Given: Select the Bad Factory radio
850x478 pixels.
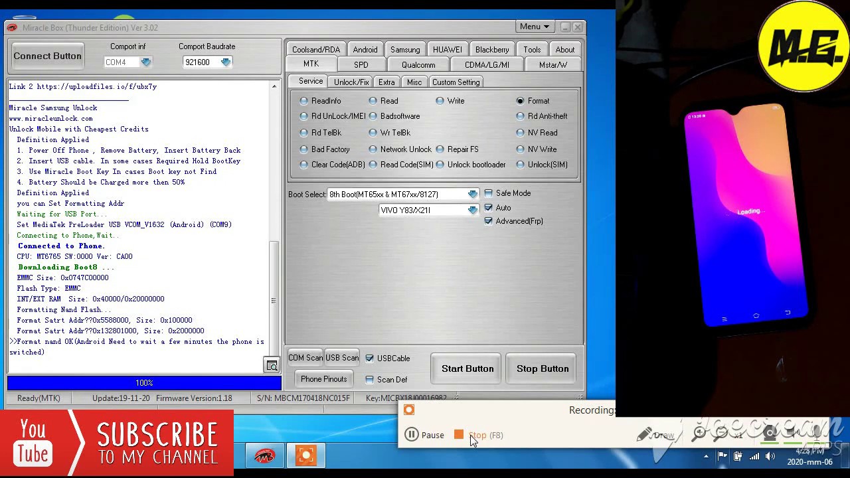Looking at the screenshot, I should coord(304,149).
